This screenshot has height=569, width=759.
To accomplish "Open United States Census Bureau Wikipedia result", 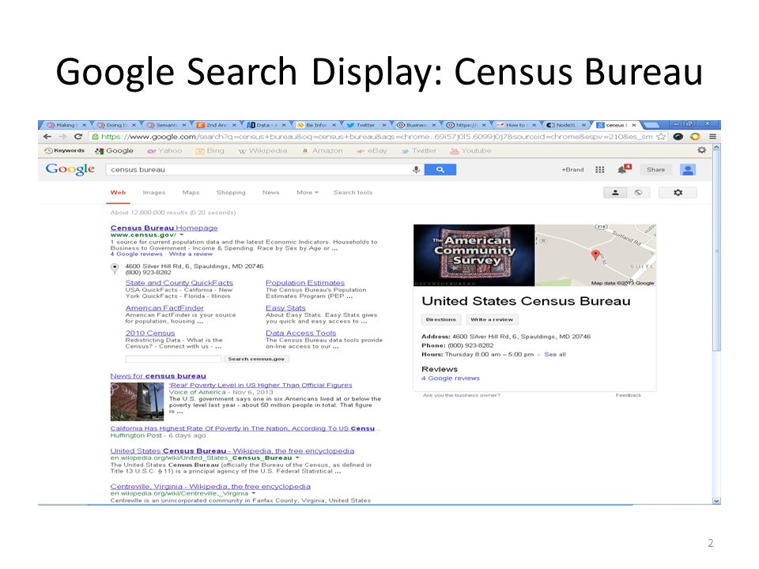I will tap(232, 451).
